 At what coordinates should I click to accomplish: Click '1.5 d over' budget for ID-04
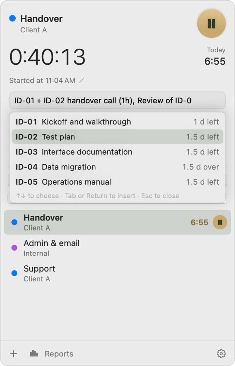click(201, 167)
